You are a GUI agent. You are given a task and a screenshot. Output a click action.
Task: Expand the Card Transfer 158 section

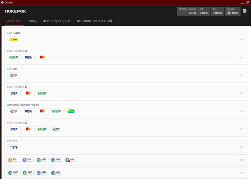(x=242, y=57)
